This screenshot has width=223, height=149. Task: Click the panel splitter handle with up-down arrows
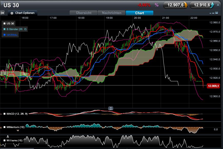pyautogui.click(x=111, y=108)
